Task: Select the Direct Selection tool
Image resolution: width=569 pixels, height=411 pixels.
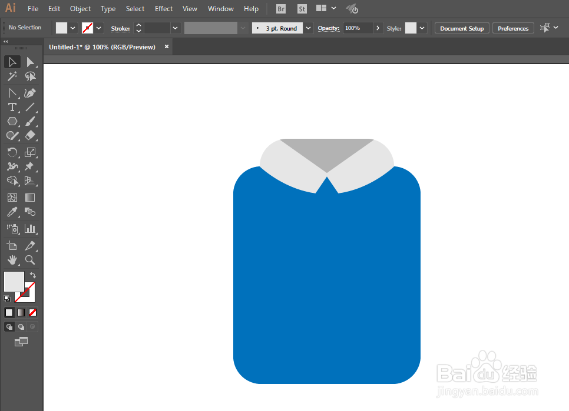Action: (30, 62)
